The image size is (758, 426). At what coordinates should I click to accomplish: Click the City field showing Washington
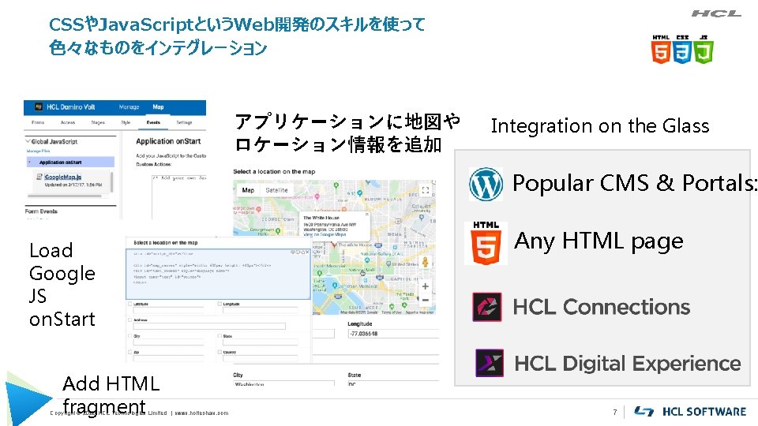(283, 383)
